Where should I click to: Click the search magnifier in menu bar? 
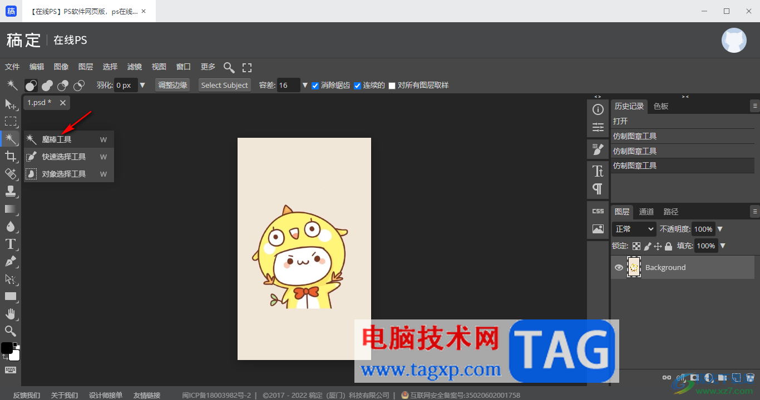point(229,67)
